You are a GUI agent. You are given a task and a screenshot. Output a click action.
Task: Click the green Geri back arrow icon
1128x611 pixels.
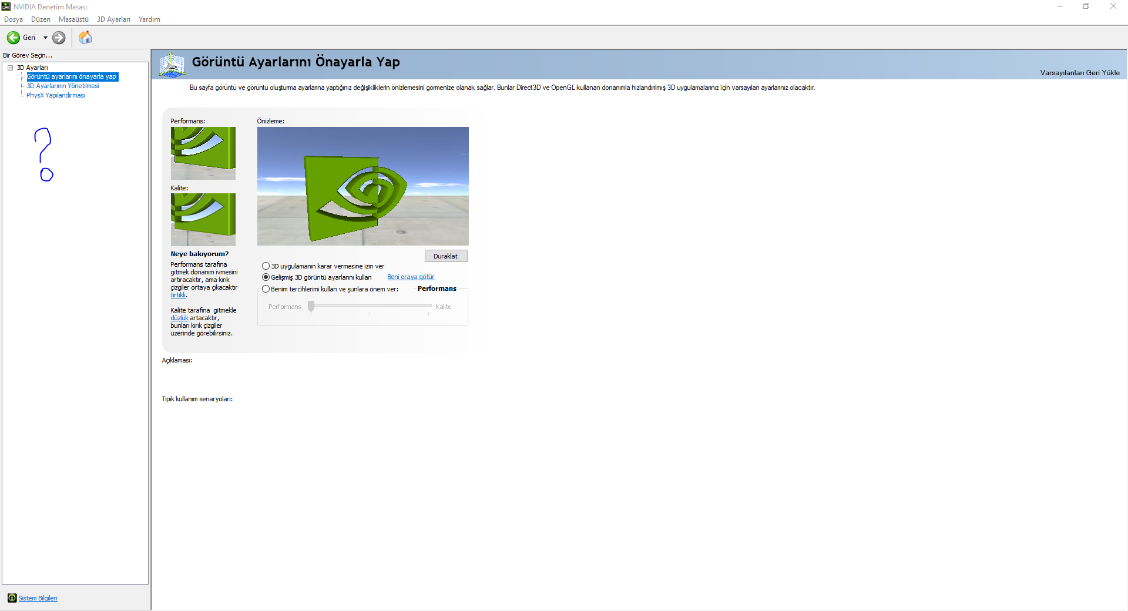tap(13, 38)
